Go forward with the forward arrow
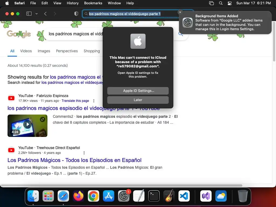This screenshot has height=207, width=276. (x=55, y=14)
